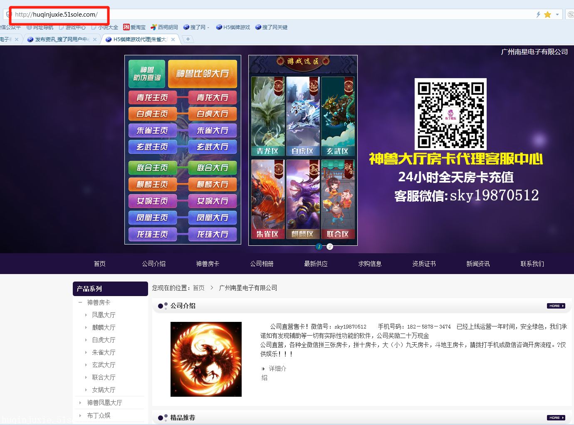Open 新闻资讯 in the navigation bar
The image size is (574, 425).
pyautogui.click(x=478, y=264)
